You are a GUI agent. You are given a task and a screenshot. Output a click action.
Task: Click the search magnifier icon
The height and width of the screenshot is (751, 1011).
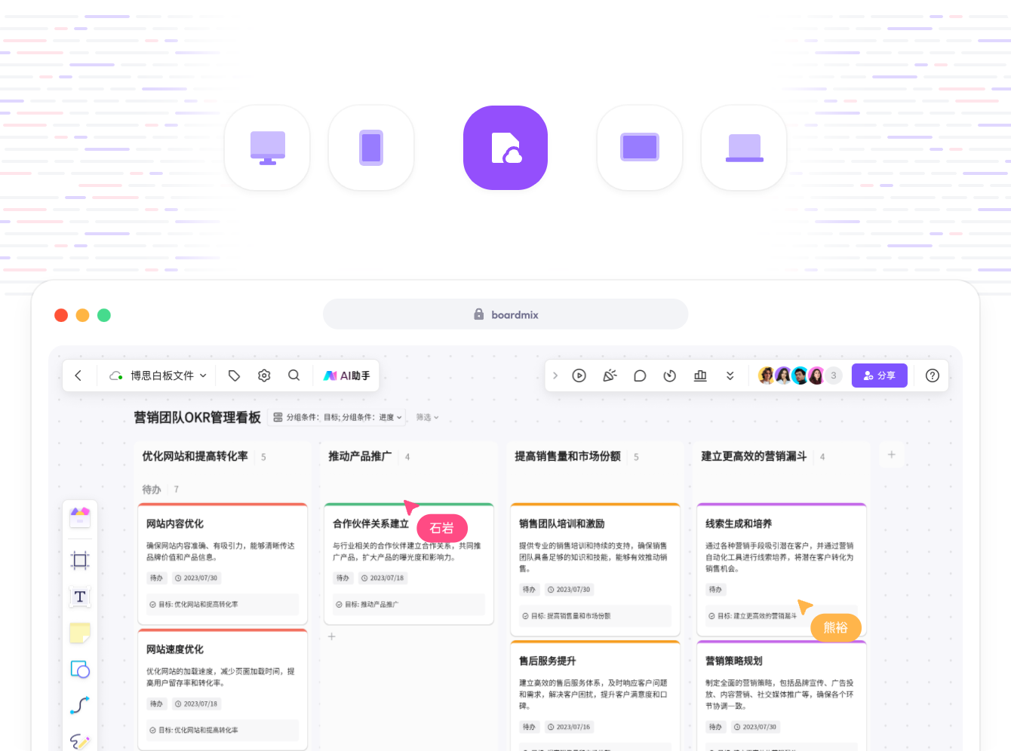pos(294,375)
